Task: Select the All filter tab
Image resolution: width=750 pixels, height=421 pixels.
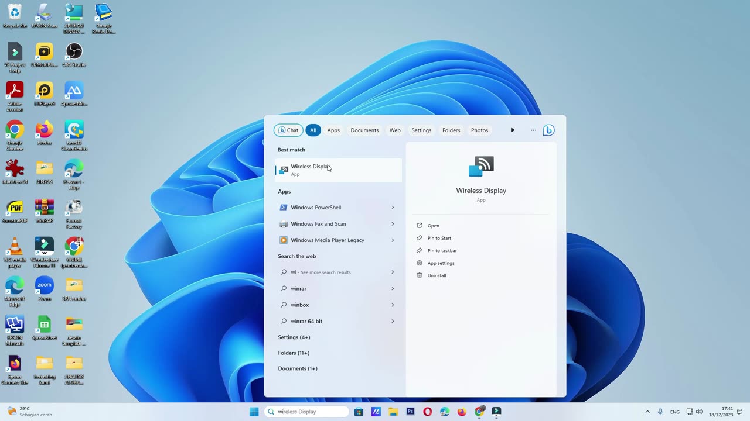Action: [x=313, y=130]
